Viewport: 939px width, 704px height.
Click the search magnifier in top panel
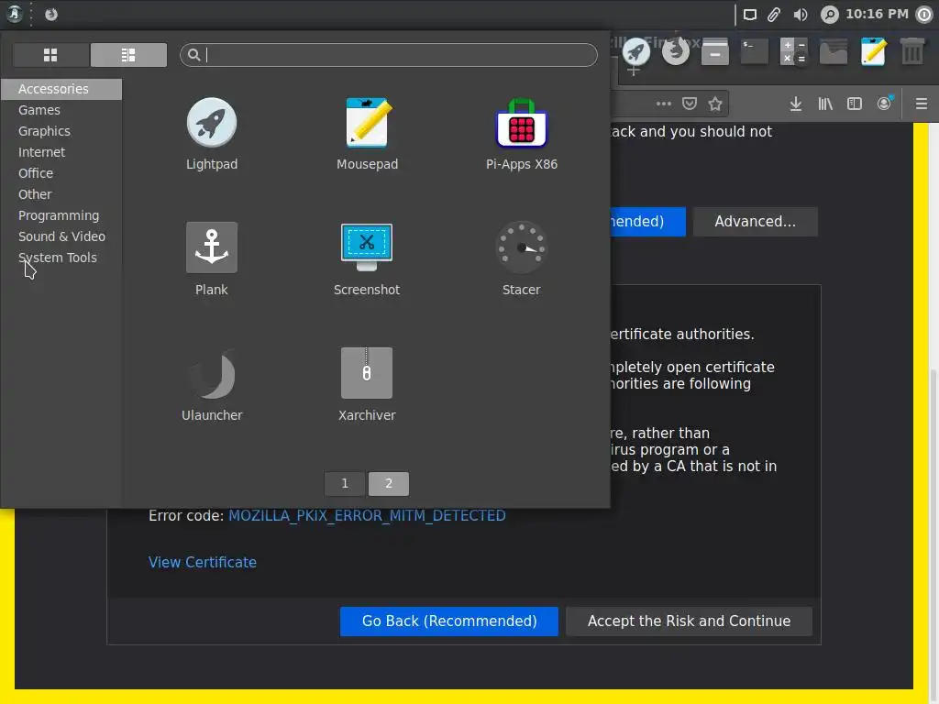829,15
